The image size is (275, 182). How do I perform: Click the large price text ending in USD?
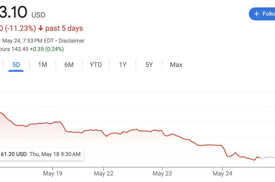click(x=14, y=13)
